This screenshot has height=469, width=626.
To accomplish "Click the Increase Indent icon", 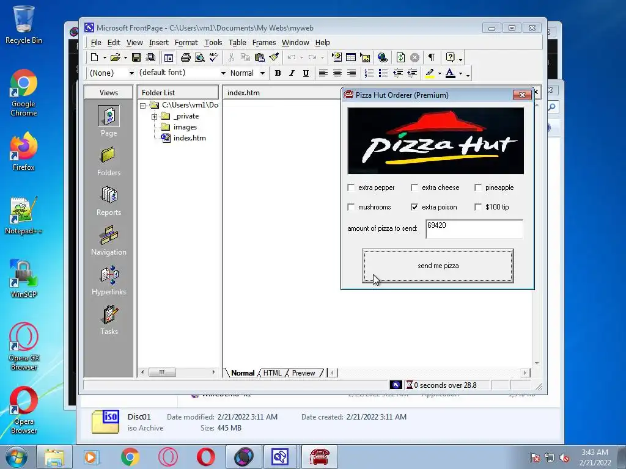I will click(x=412, y=73).
